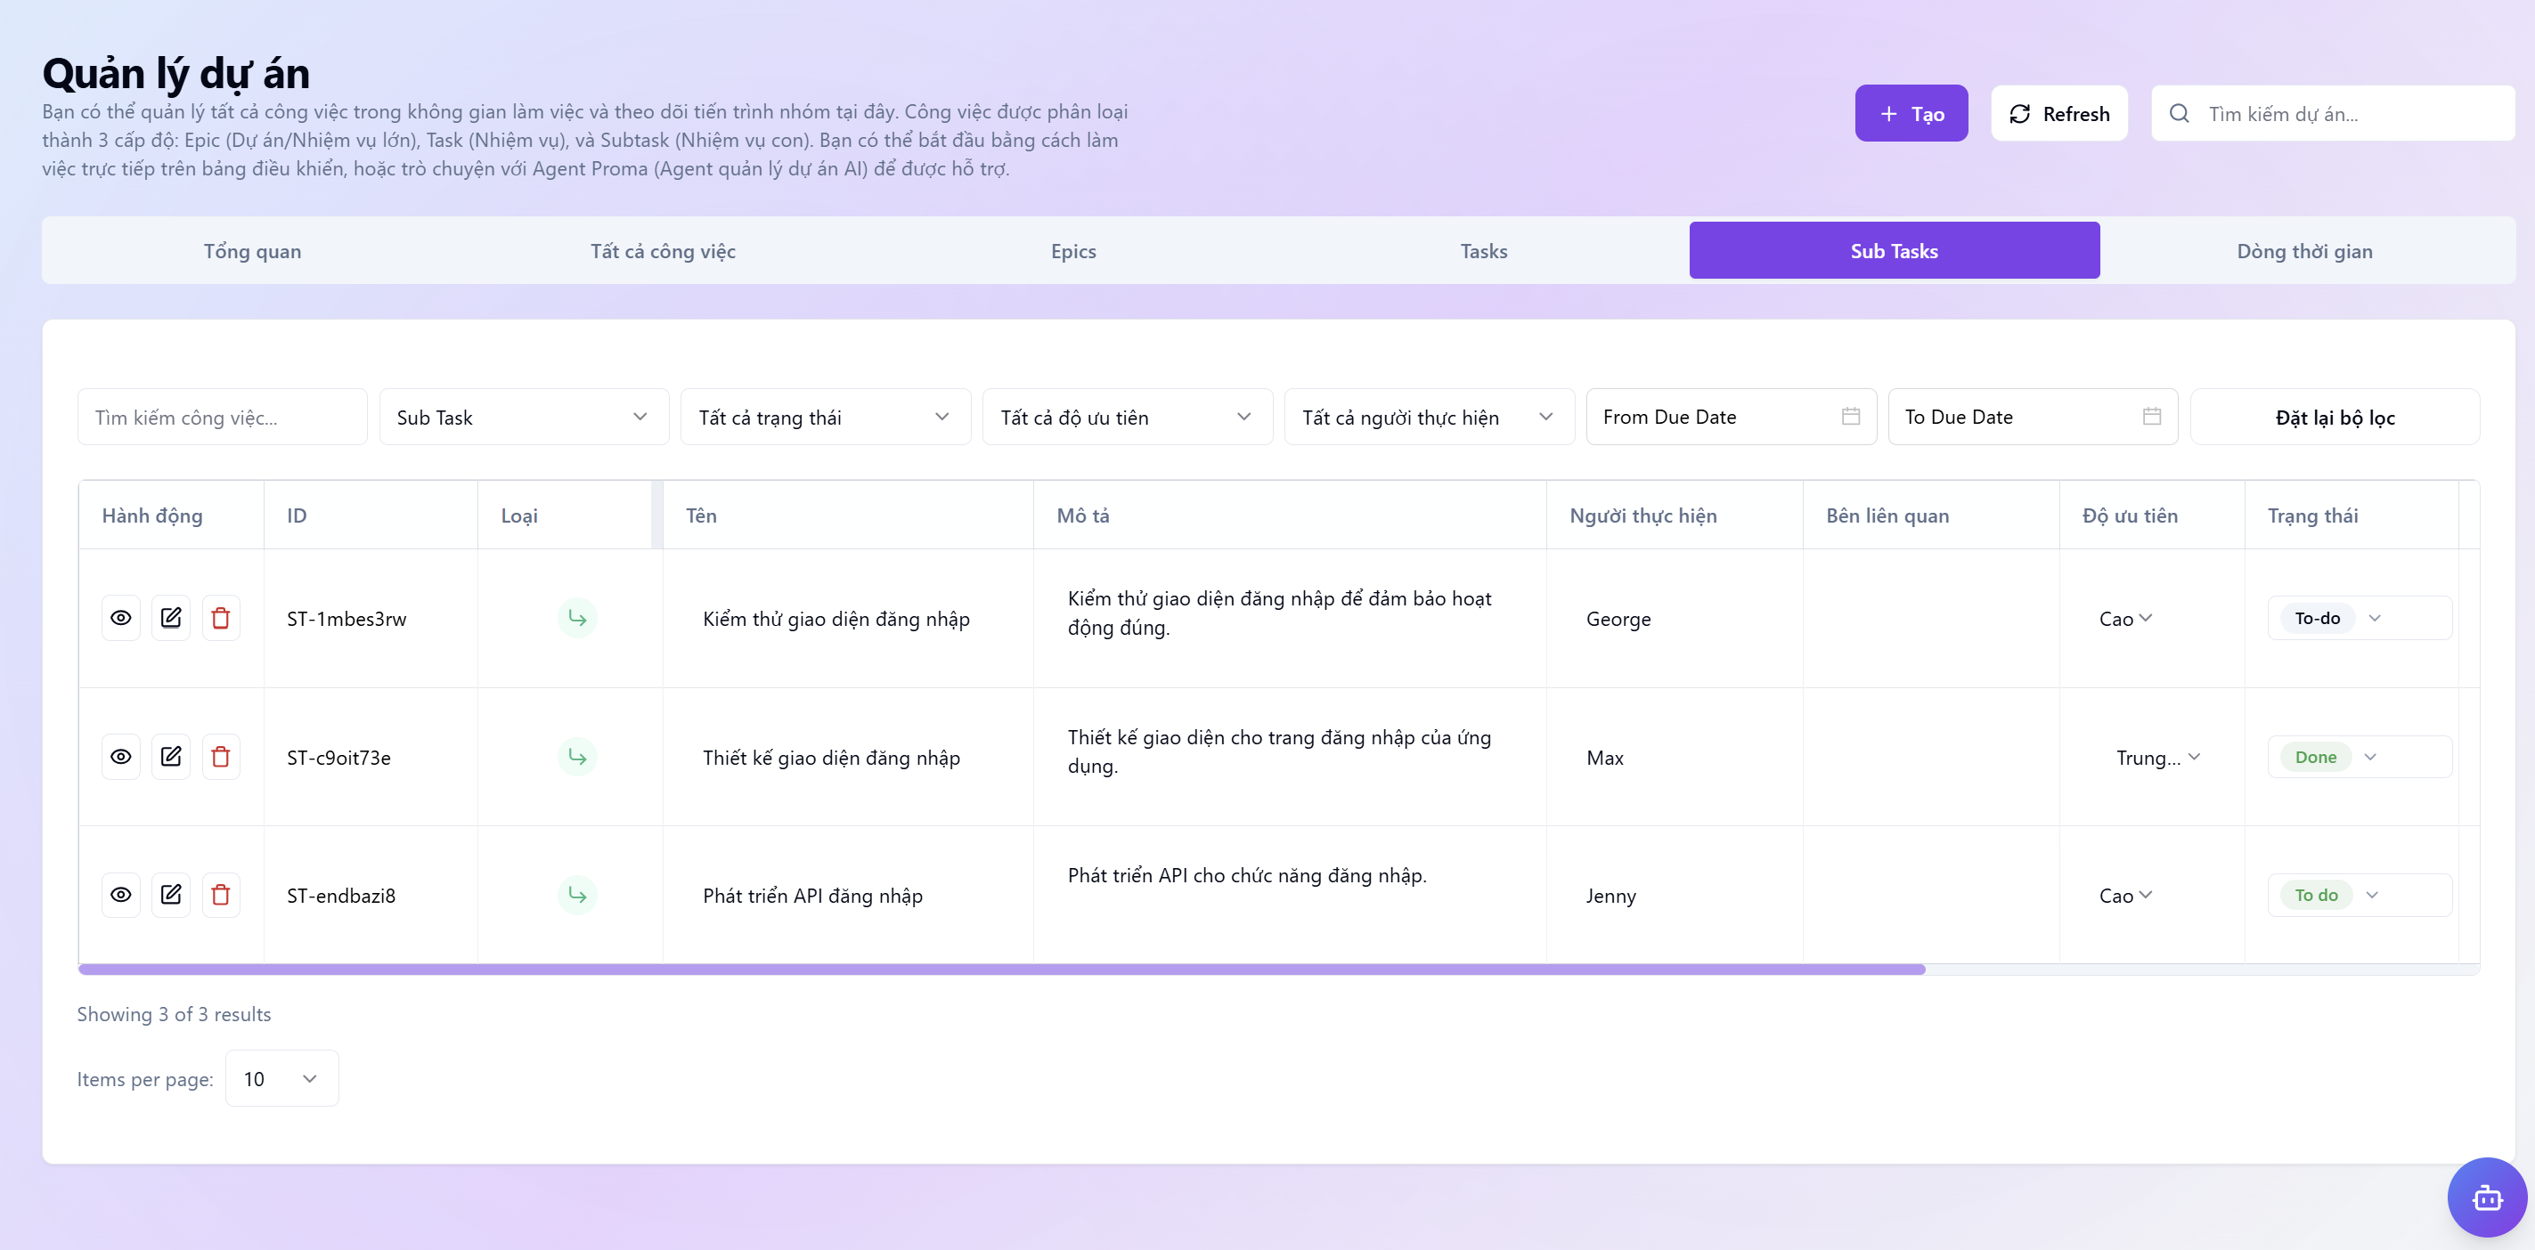Open the Dòng thời gian tab

2303,251
